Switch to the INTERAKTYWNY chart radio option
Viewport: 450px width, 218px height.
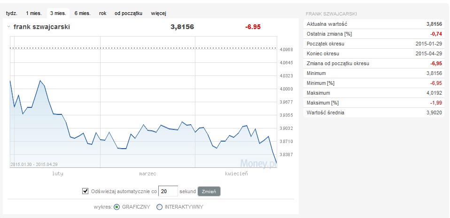coord(159,207)
